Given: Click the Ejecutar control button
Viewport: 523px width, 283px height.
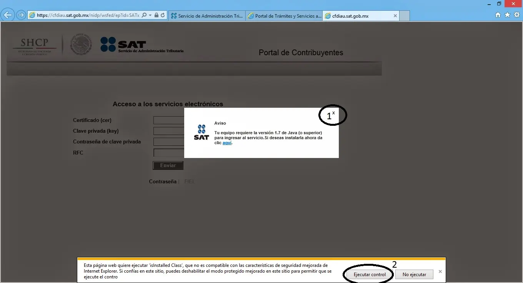Looking at the screenshot, I should click(370, 275).
